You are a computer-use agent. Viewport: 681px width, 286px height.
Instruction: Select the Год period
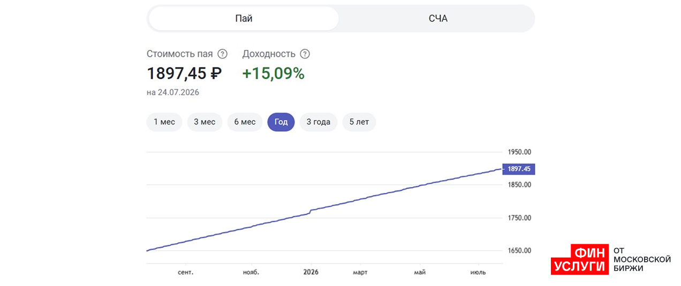[x=281, y=122]
